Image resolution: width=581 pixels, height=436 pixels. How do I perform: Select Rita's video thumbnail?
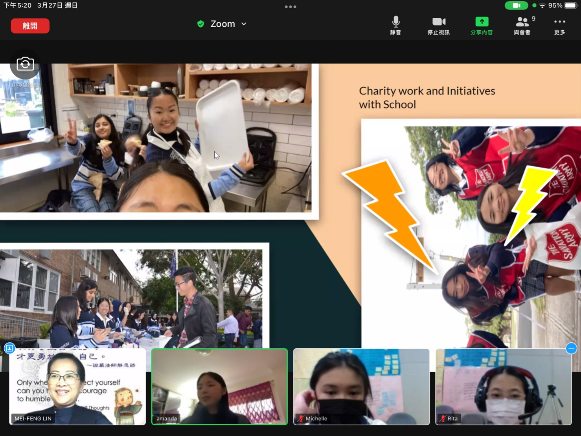pos(503,386)
